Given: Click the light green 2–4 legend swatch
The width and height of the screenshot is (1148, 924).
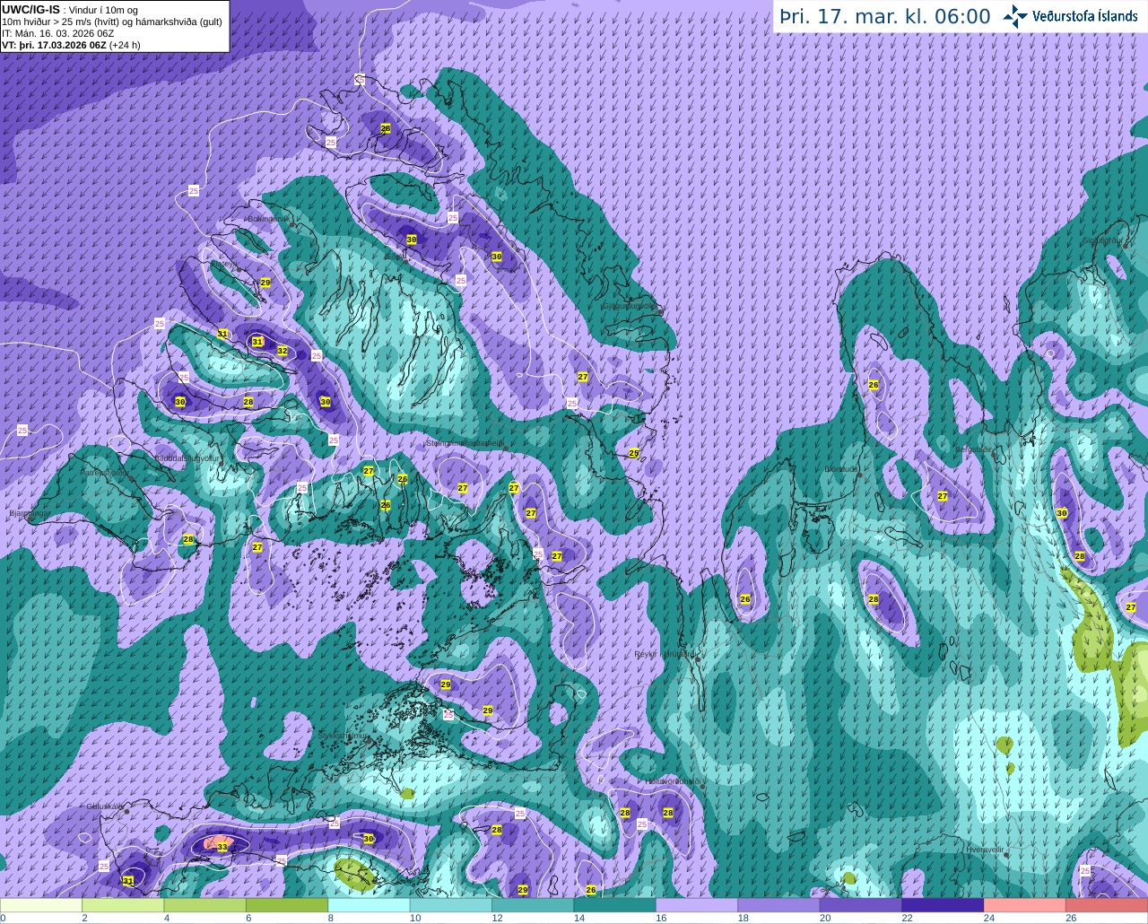Looking at the screenshot, I should pos(123,905).
